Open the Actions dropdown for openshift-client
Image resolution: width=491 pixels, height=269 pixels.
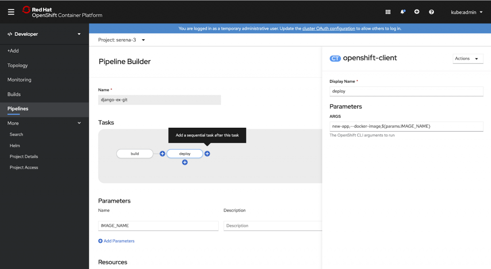coord(468,58)
